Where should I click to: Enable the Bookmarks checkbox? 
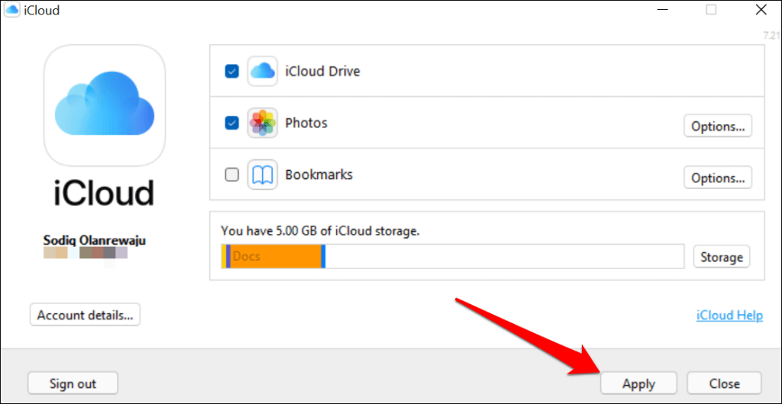(x=232, y=175)
